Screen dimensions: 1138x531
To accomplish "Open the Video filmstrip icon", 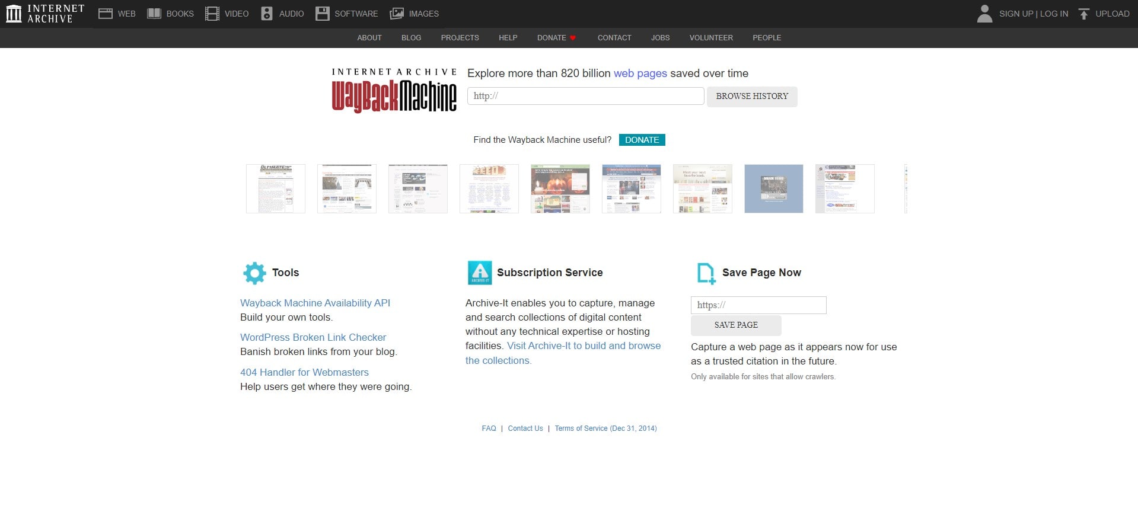I will pos(212,14).
